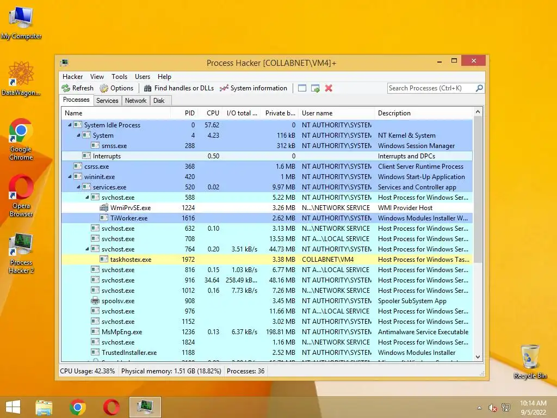The image size is (557, 418).
Task: Collapse svchost.exe PID 588 node
Action: click(x=87, y=197)
